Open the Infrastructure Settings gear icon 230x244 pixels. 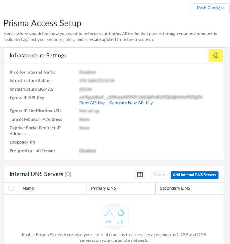(216, 56)
